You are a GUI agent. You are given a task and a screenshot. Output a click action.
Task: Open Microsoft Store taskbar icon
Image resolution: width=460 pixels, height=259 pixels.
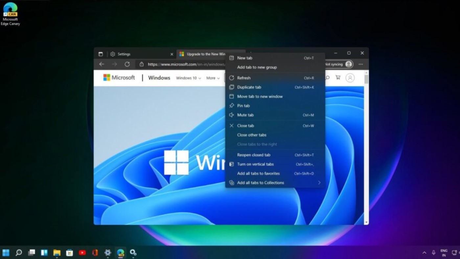point(69,252)
